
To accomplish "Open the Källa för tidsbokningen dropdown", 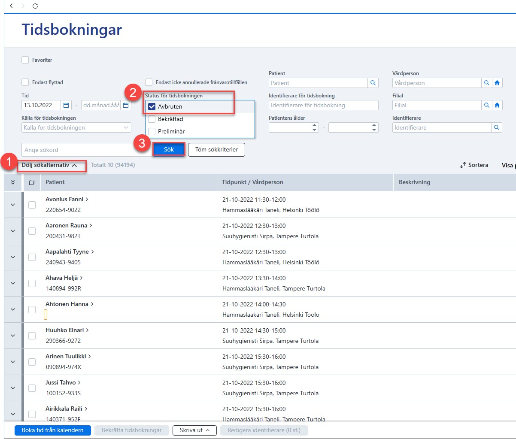I will pos(76,127).
